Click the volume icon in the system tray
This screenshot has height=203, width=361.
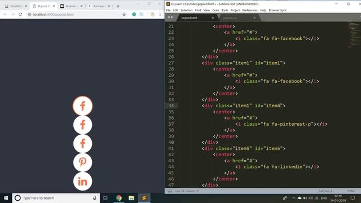pyautogui.click(x=311, y=198)
